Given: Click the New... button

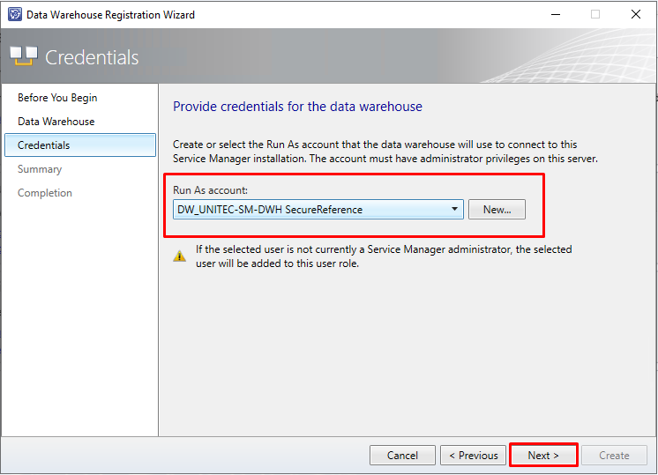Looking at the screenshot, I should 497,209.
